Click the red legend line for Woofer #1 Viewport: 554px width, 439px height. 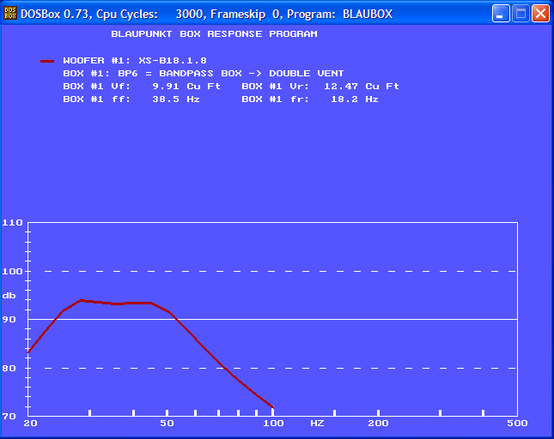click(47, 62)
